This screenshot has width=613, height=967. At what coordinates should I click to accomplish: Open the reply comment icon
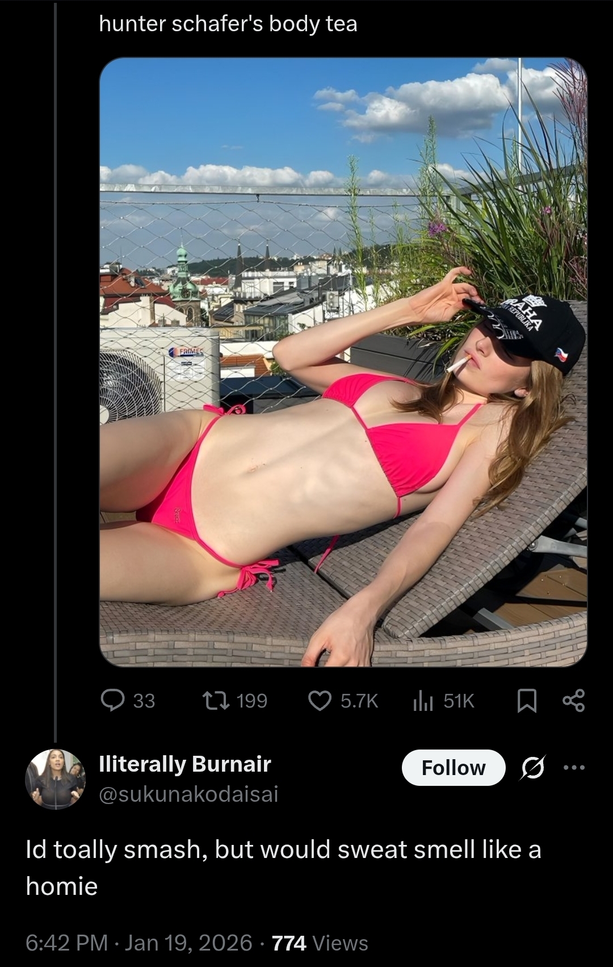(112, 700)
